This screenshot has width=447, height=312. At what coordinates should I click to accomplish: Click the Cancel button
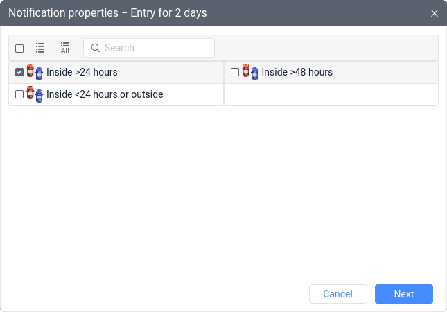point(338,294)
